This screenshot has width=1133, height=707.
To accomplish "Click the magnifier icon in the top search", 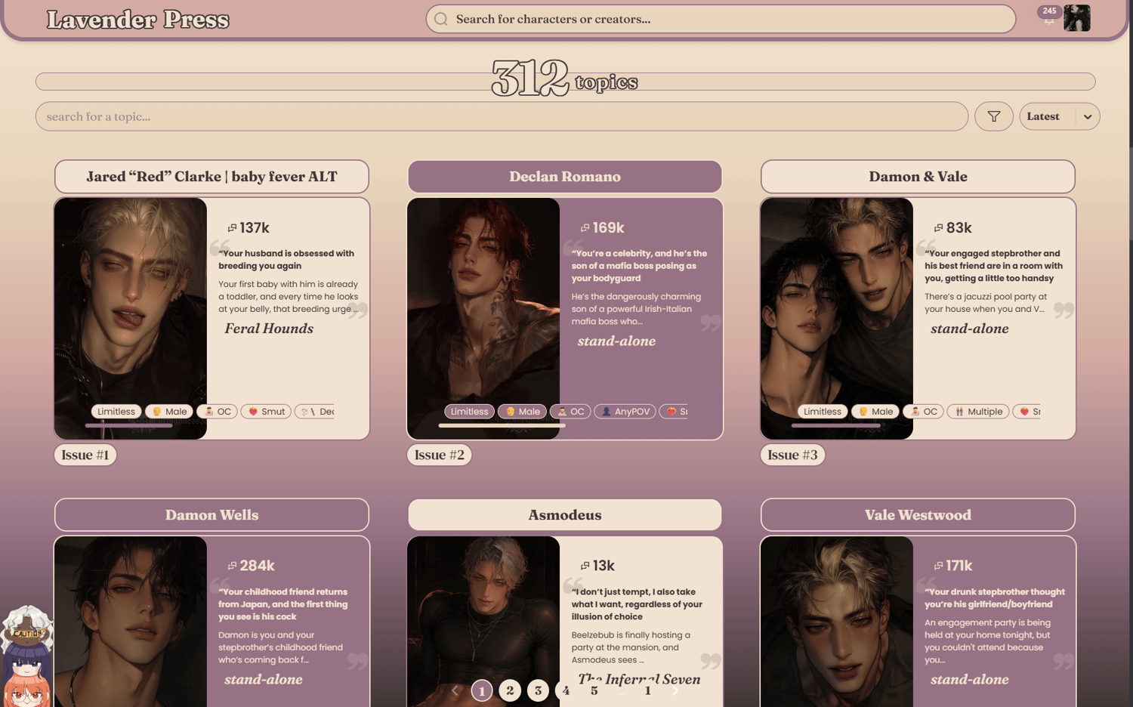I will (x=441, y=19).
